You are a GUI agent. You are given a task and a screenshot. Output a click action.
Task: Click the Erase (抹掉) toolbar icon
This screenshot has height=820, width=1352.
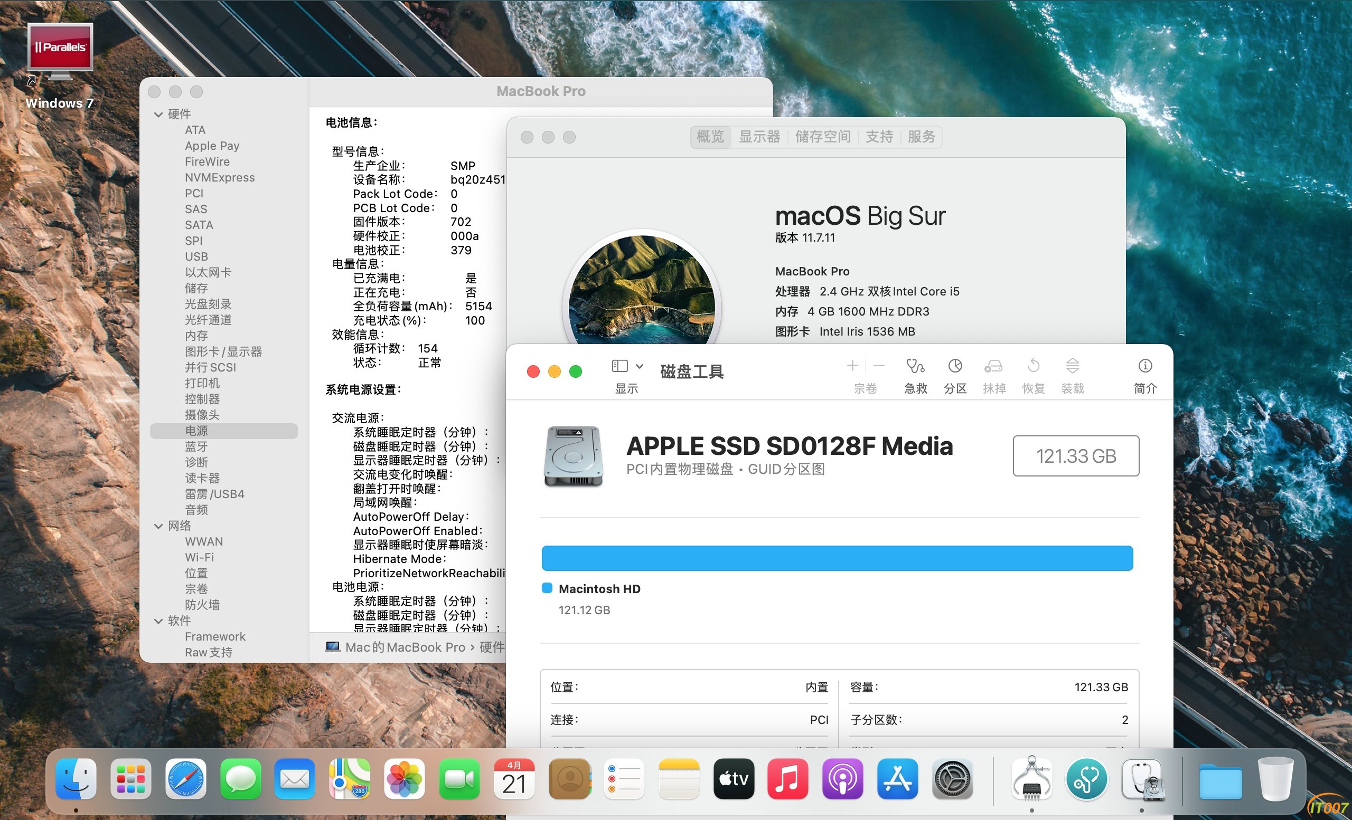tap(994, 366)
